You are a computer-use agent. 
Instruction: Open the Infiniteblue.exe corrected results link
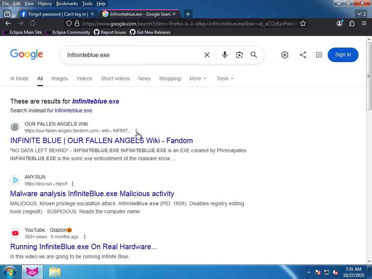click(96, 101)
